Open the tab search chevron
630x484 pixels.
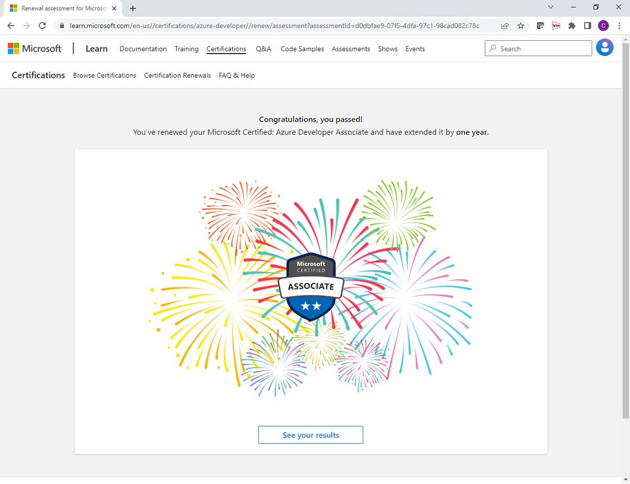[550, 7]
